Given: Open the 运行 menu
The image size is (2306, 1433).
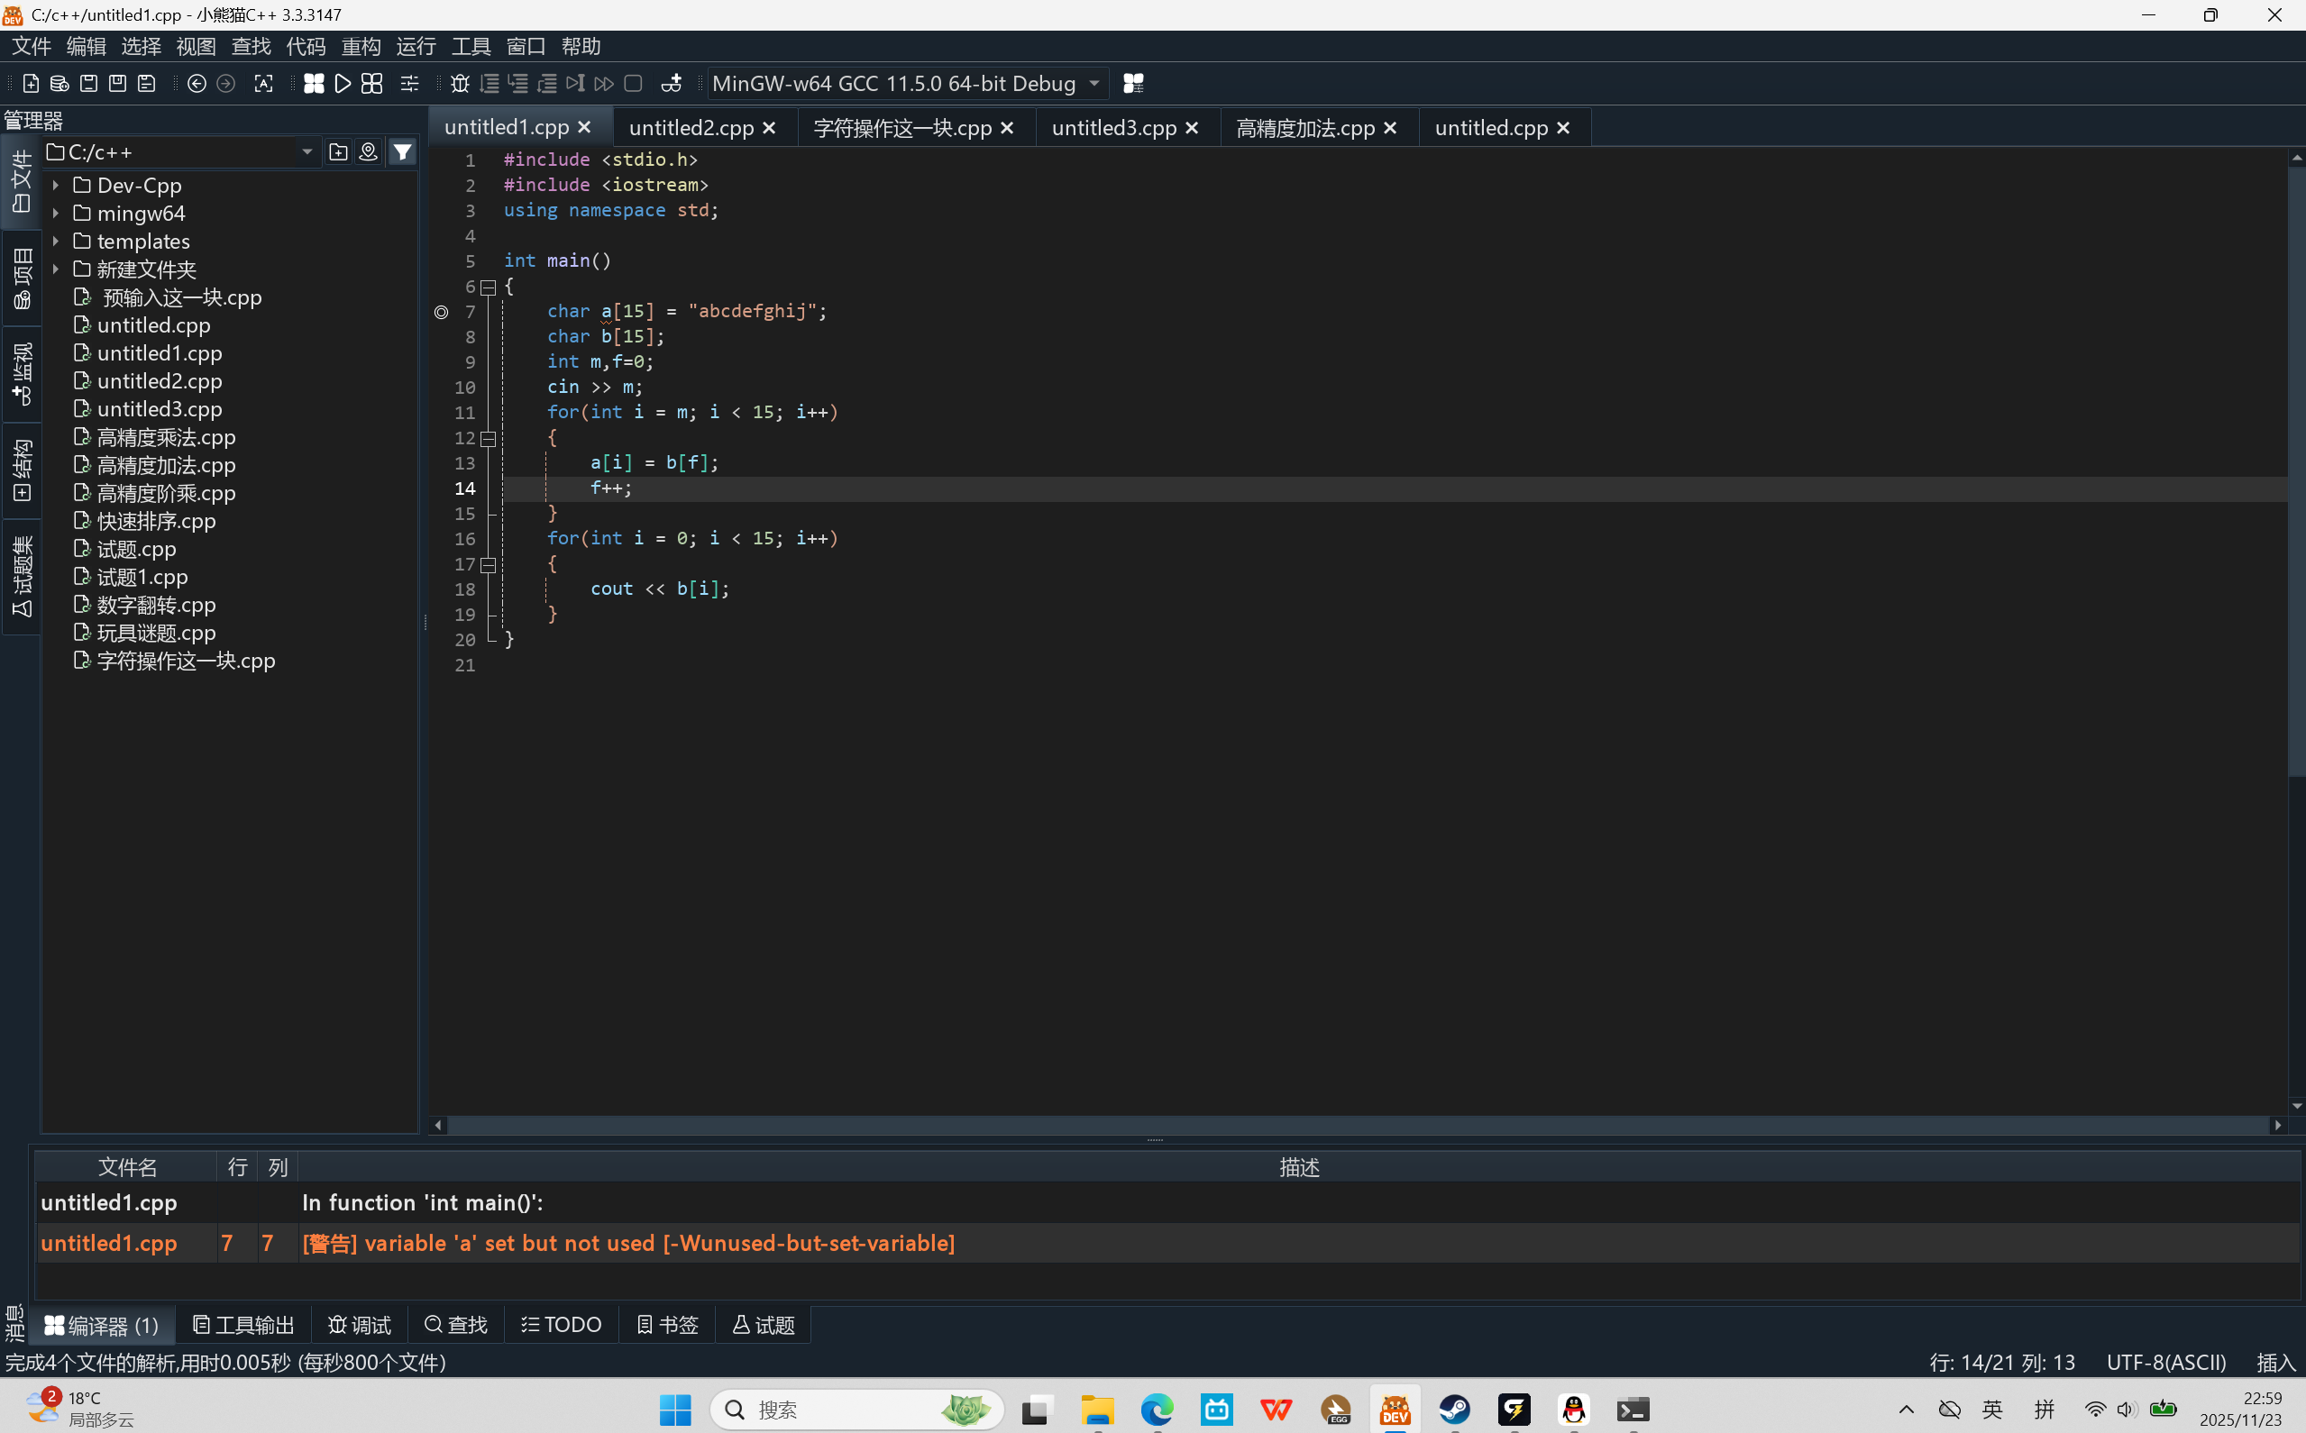Looking at the screenshot, I should pyautogui.click(x=416, y=45).
